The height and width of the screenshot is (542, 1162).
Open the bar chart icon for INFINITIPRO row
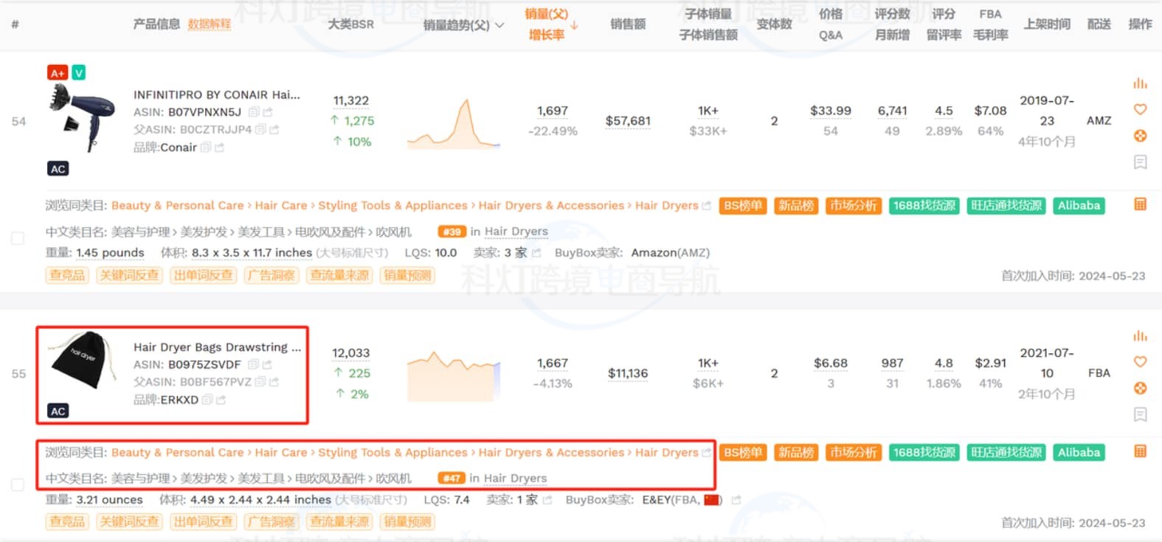click(x=1140, y=83)
